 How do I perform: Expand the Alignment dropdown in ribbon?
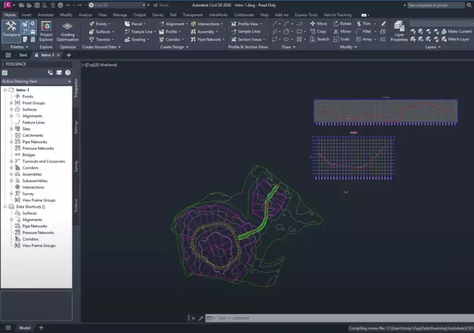187,24
